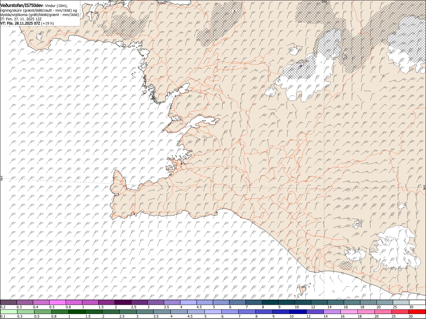
Task: Click the 20W longitude label
Action: coord(324,2)
